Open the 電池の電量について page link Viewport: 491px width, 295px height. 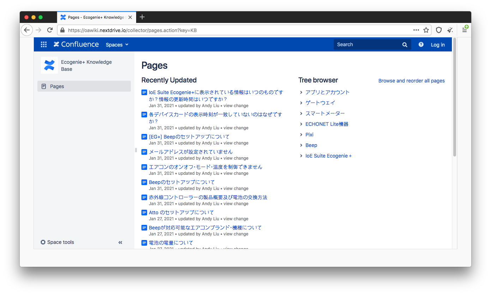pyautogui.click(x=171, y=243)
